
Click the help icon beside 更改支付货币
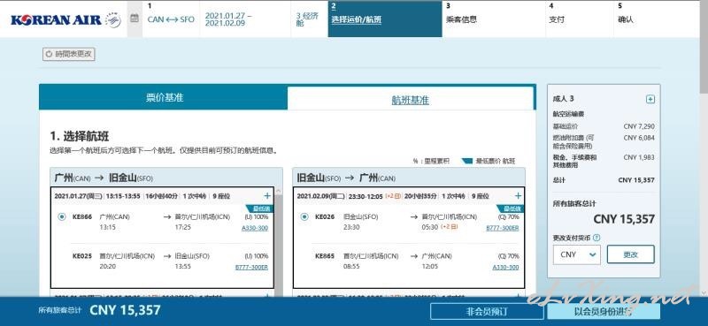(596, 238)
